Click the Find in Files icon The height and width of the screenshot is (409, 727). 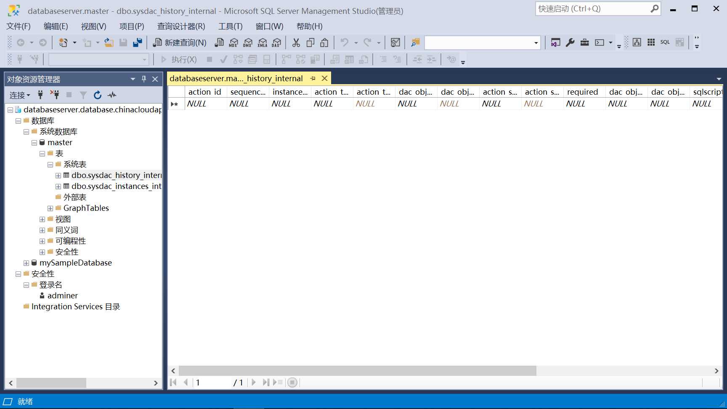[x=415, y=42]
